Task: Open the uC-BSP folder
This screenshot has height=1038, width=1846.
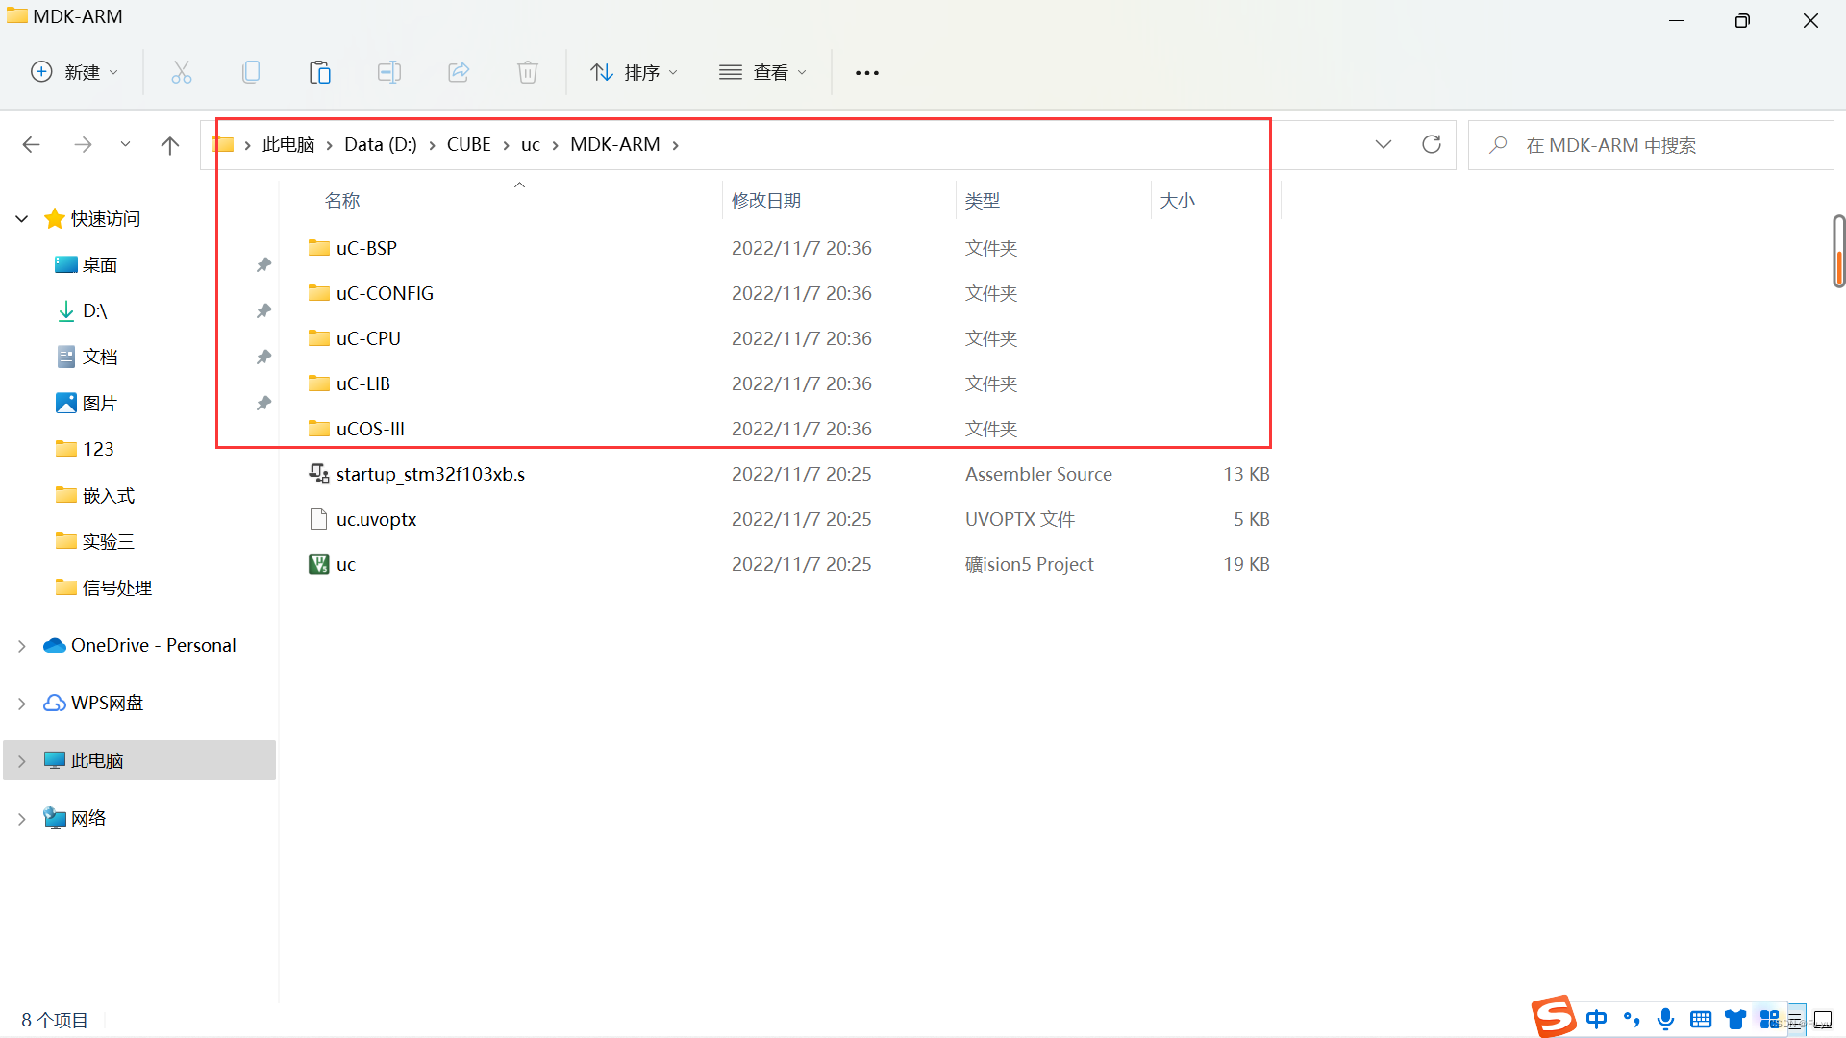Action: point(366,247)
